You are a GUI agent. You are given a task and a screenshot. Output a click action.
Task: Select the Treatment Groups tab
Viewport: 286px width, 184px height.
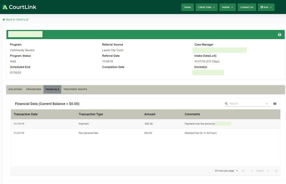[75, 89]
